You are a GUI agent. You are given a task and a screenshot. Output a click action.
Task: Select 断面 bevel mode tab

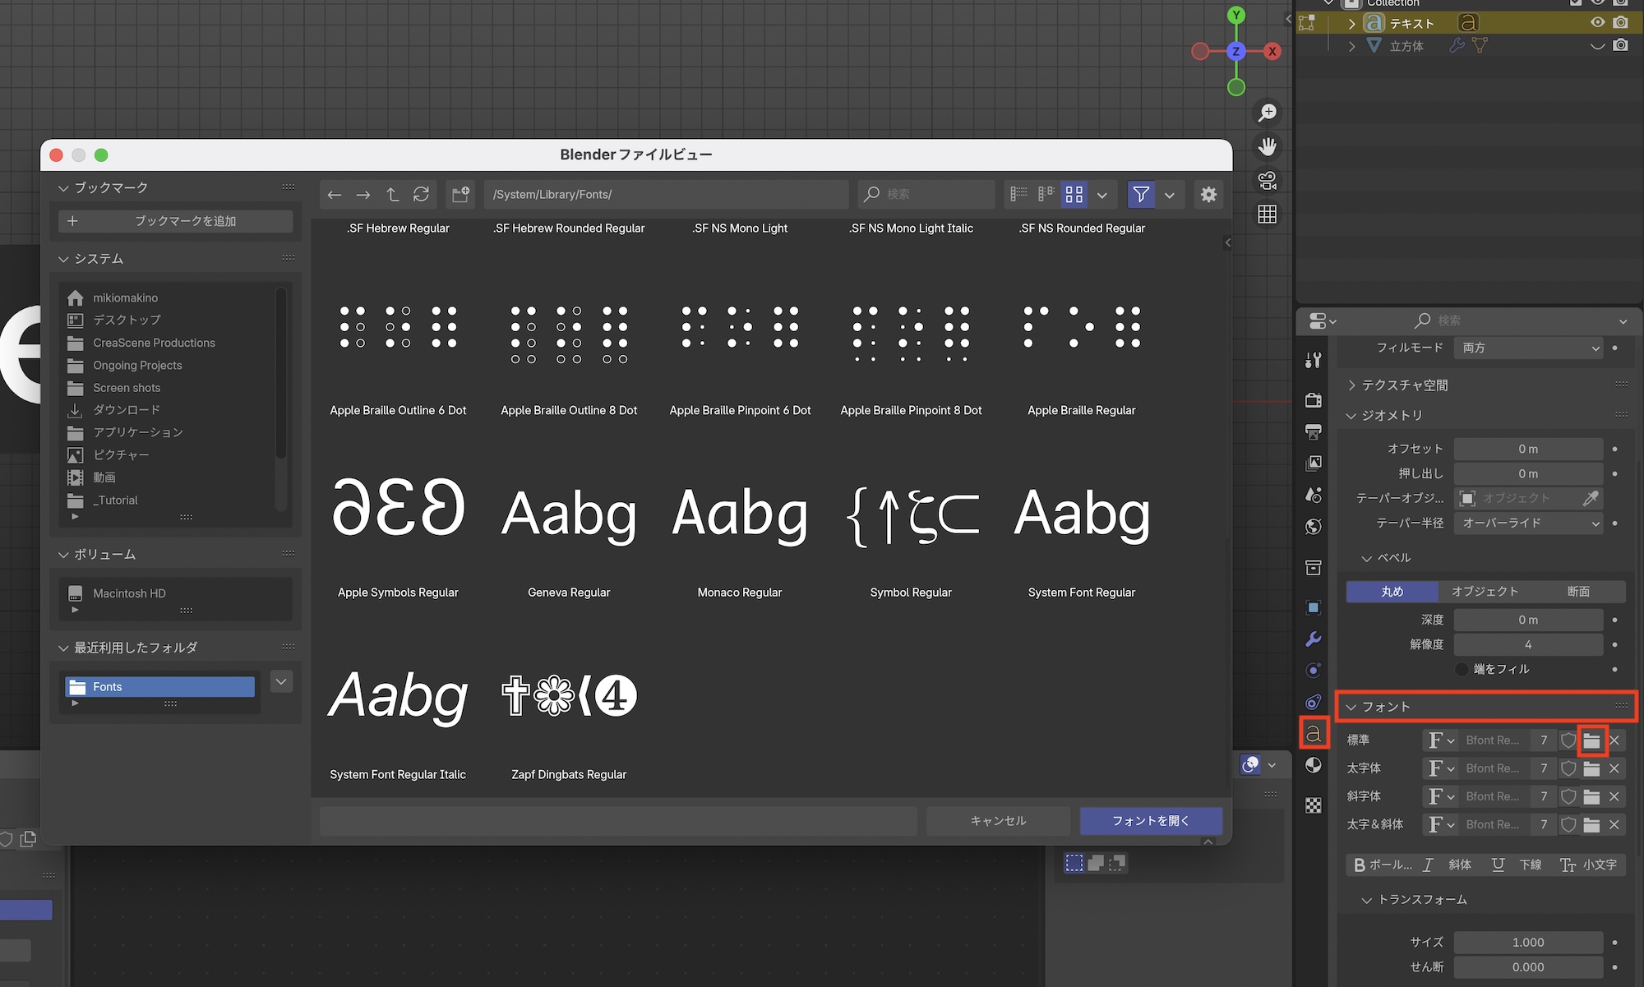point(1578,592)
